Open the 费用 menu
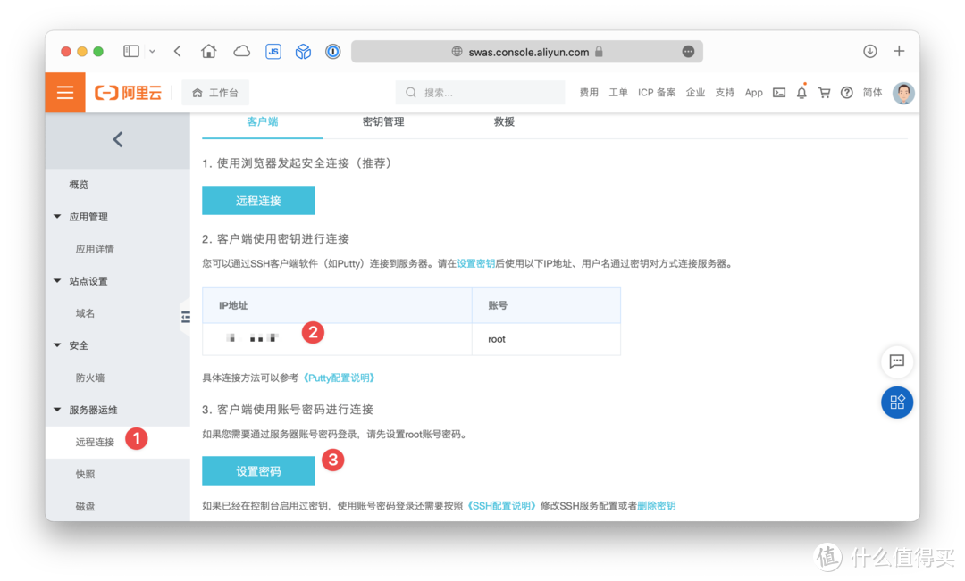Viewport: 965px width, 581px height. tap(588, 92)
